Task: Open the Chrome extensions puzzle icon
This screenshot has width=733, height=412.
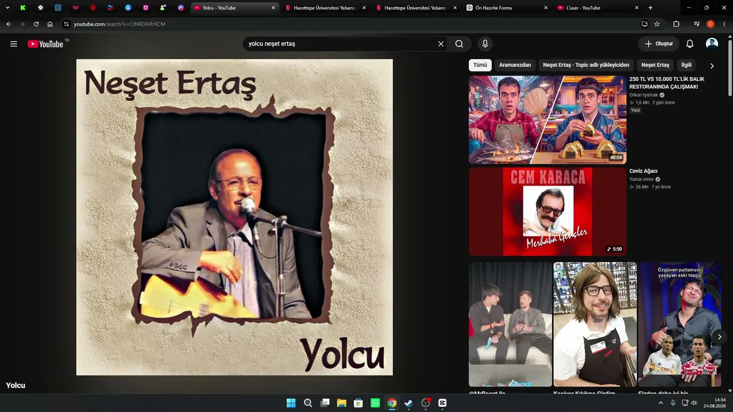Action: point(676,24)
